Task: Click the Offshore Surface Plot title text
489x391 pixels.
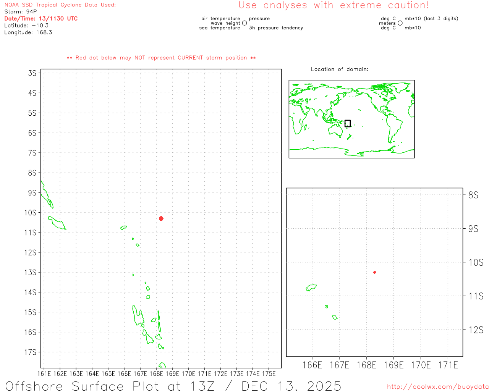Action: (x=173, y=386)
